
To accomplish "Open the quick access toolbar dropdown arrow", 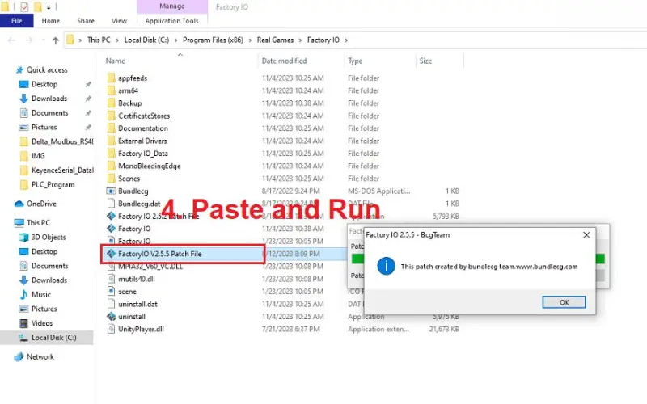I will (49, 7).
